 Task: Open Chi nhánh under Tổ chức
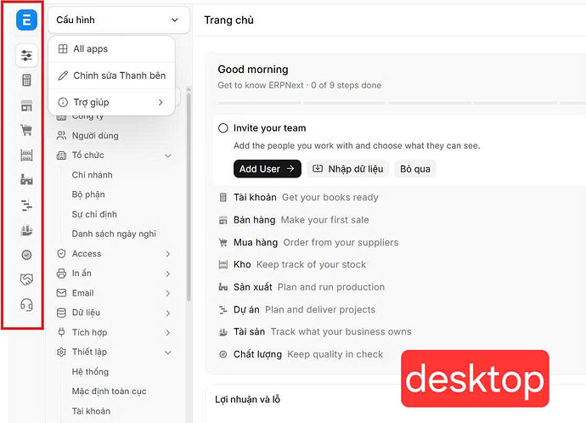(x=92, y=175)
